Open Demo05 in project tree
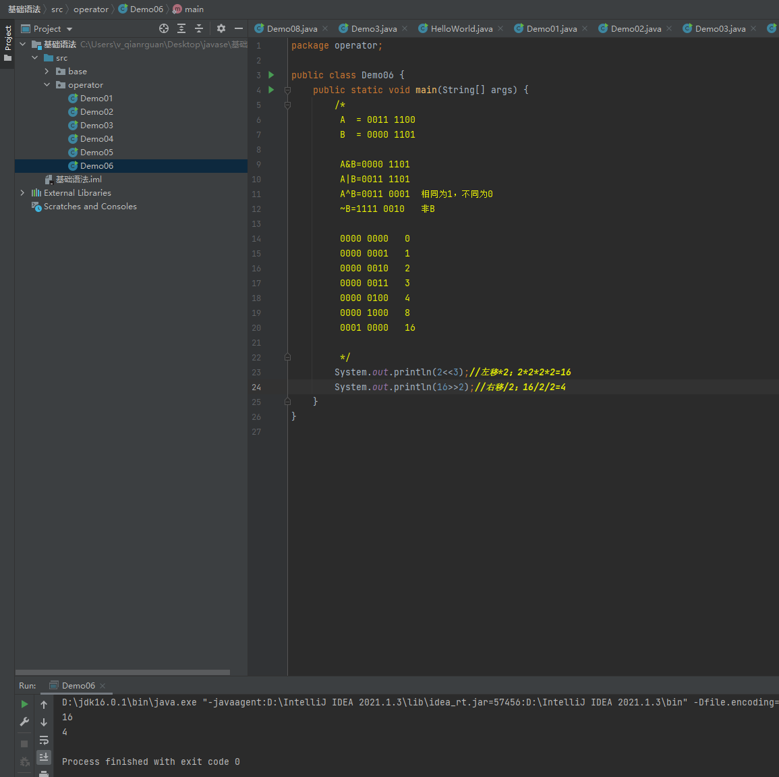 pyautogui.click(x=96, y=152)
